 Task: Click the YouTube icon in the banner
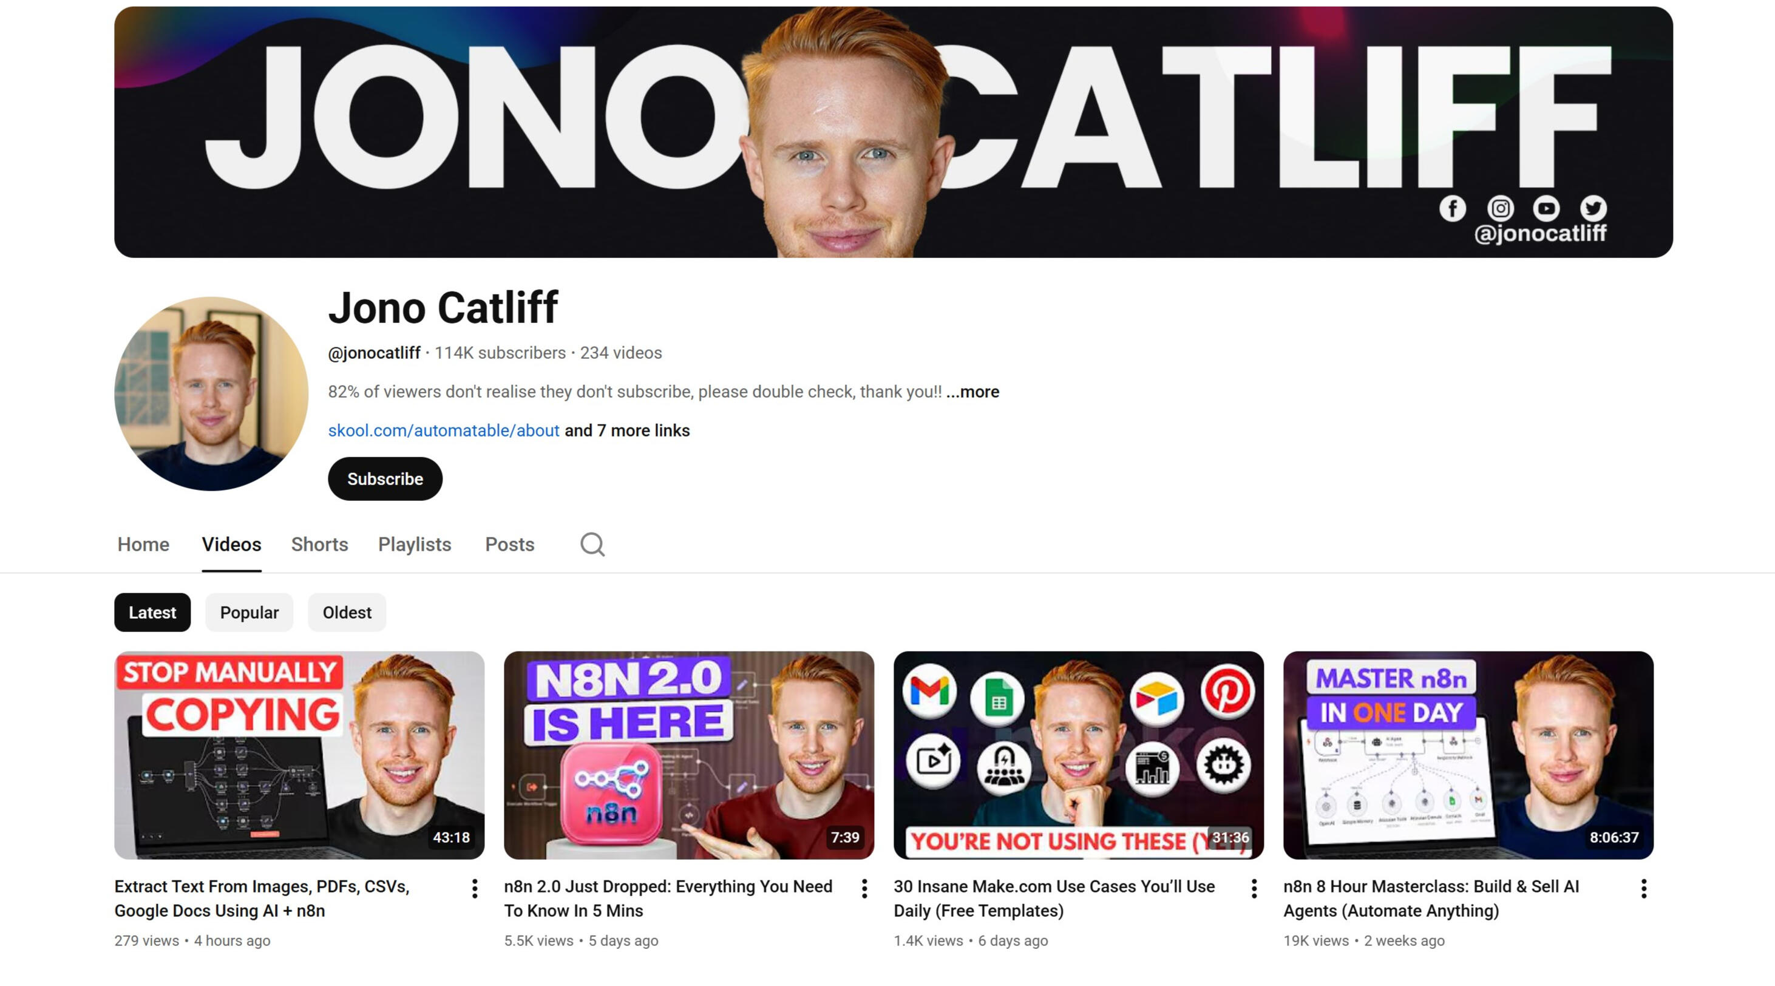tap(1546, 208)
